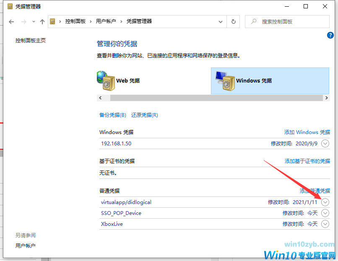The width and height of the screenshot is (338, 261).
Task: Click the Credential Manager icon in address bar
Action: click(52, 21)
